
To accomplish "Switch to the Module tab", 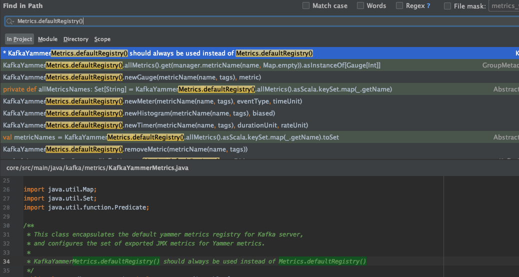I will (x=47, y=39).
